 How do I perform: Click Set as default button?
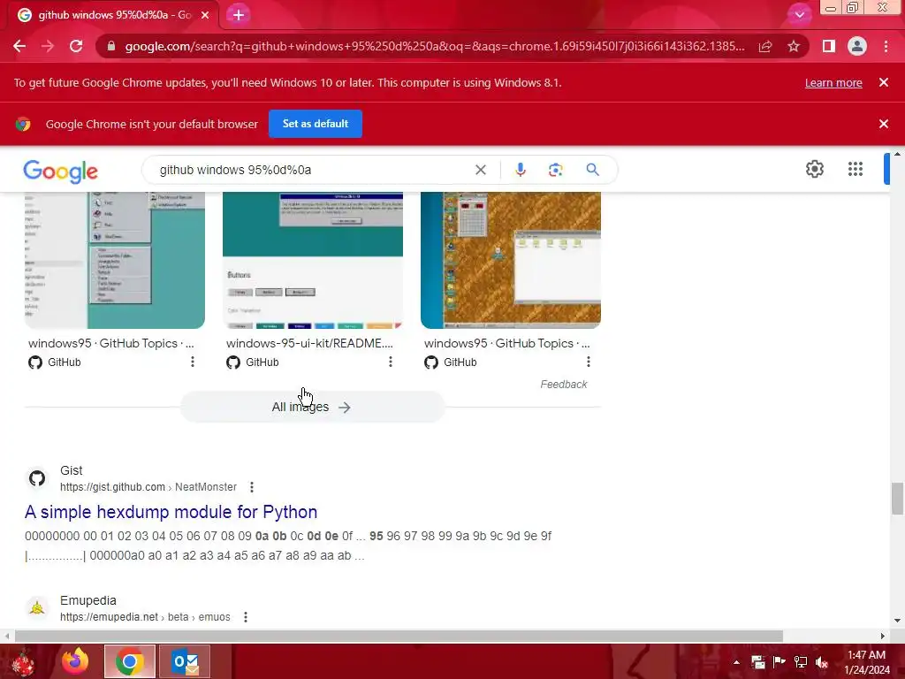click(316, 124)
